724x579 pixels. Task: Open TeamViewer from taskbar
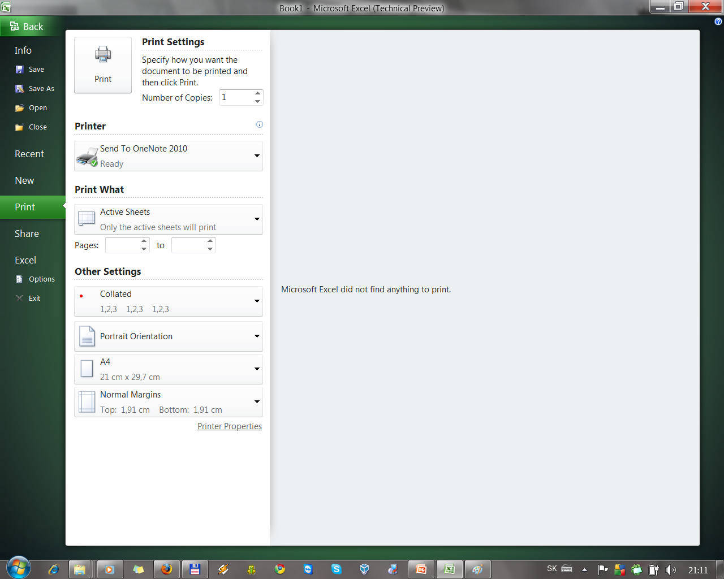308,569
